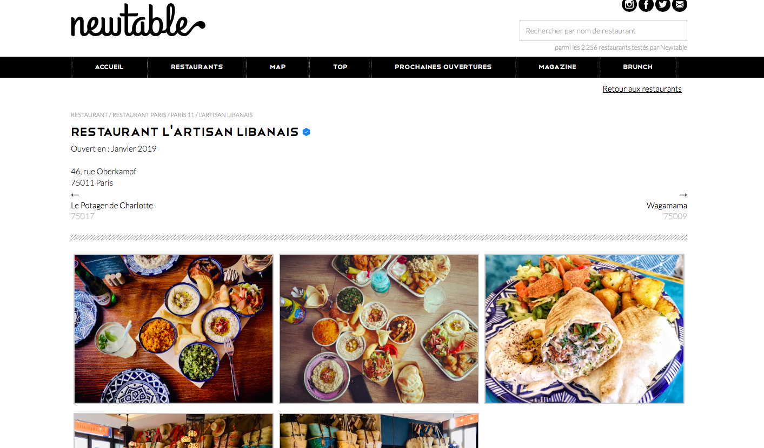Open the Facebook social icon
The height and width of the screenshot is (448, 764).
[x=646, y=4]
